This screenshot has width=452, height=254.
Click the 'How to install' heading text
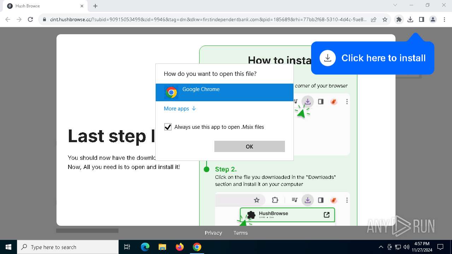point(279,60)
